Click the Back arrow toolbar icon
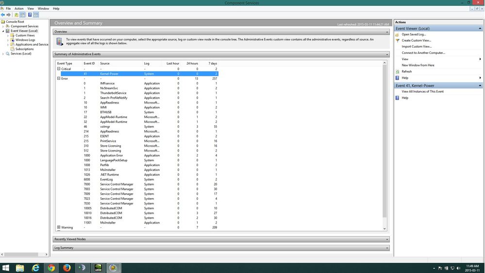 point(3,15)
